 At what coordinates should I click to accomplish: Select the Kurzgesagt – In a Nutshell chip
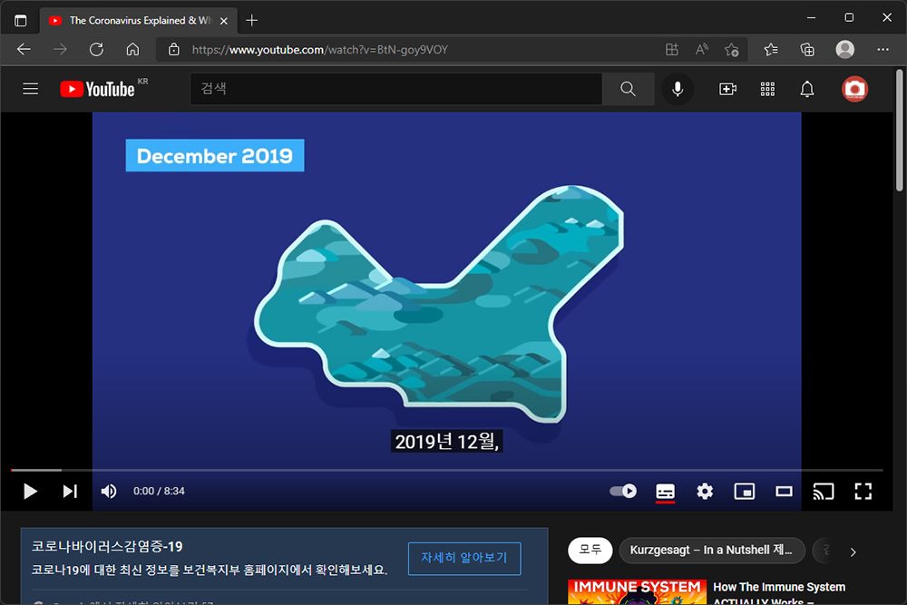pyautogui.click(x=711, y=550)
